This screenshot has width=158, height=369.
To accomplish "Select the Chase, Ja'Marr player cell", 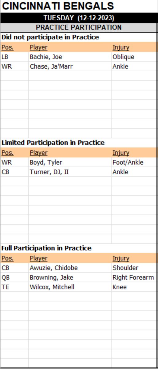I will click(x=70, y=66).
